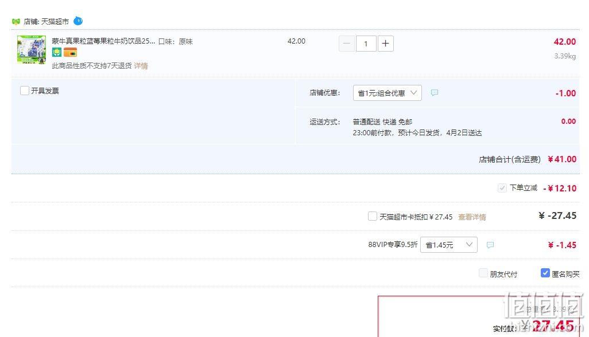This screenshot has width=589, height=337.
Task: Click the 店铺: 天猫超市 store name
Action: [46, 22]
